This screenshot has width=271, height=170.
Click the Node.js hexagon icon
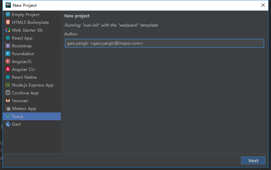(8, 85)
